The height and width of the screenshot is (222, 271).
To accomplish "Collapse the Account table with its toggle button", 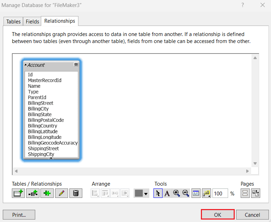I will 76,65.
